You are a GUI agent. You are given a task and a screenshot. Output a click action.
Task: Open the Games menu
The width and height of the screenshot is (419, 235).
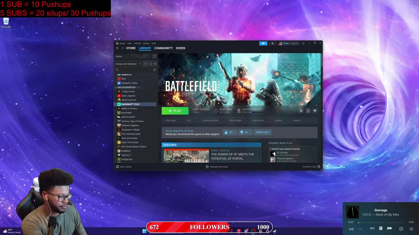coord(146,43)
